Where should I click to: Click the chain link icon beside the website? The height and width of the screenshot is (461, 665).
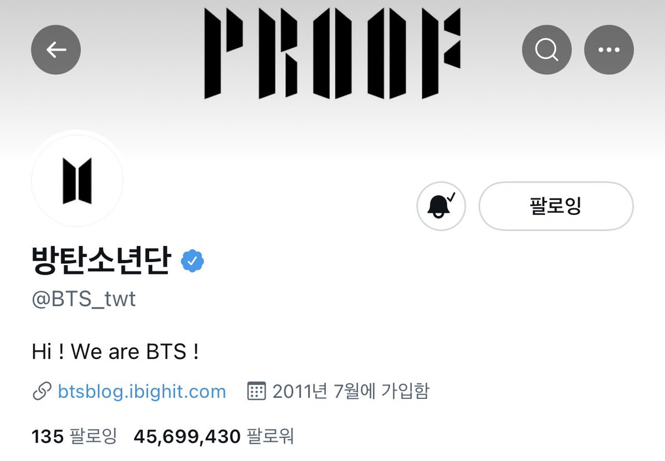42,392
